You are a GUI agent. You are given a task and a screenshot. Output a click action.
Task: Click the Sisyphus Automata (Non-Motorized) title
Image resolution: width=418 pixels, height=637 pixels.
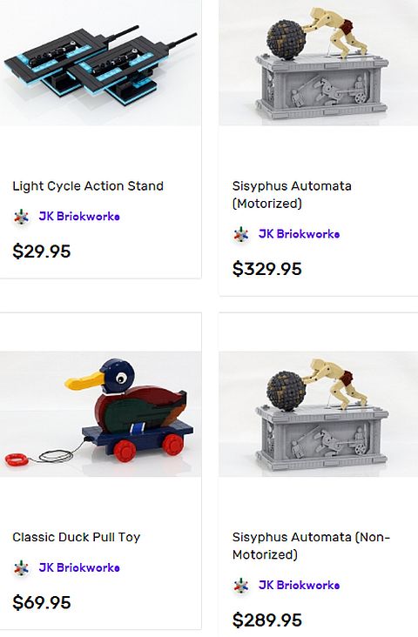pos(311,546)
